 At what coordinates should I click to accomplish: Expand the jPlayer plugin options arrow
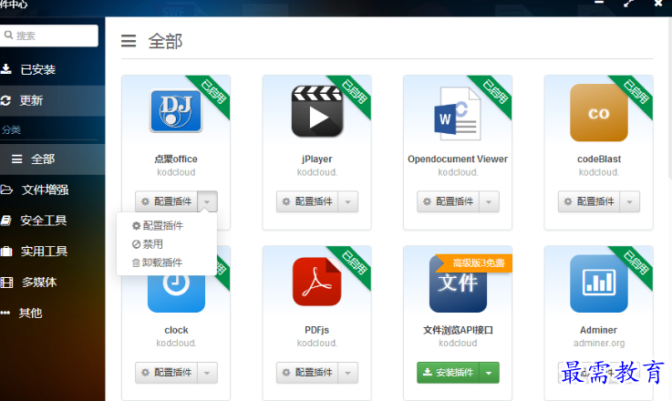pos(348,201)
